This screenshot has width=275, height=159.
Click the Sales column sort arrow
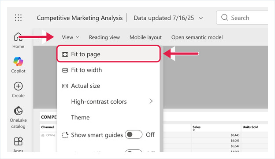point(194,130)
